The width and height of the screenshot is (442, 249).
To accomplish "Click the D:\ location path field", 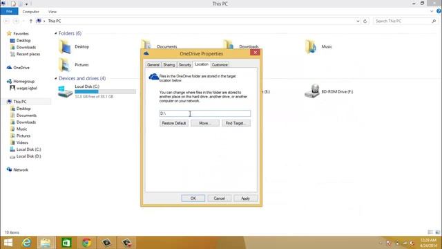I will [205, 113].
